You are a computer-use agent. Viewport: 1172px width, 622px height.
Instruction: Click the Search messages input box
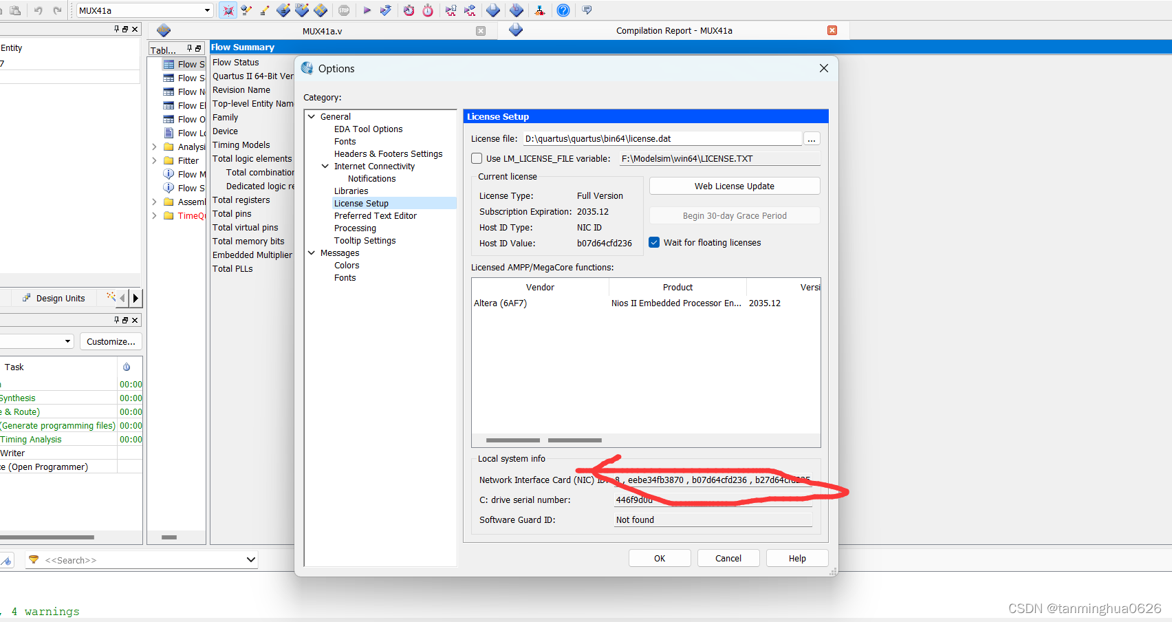click(x=142, y=560)
